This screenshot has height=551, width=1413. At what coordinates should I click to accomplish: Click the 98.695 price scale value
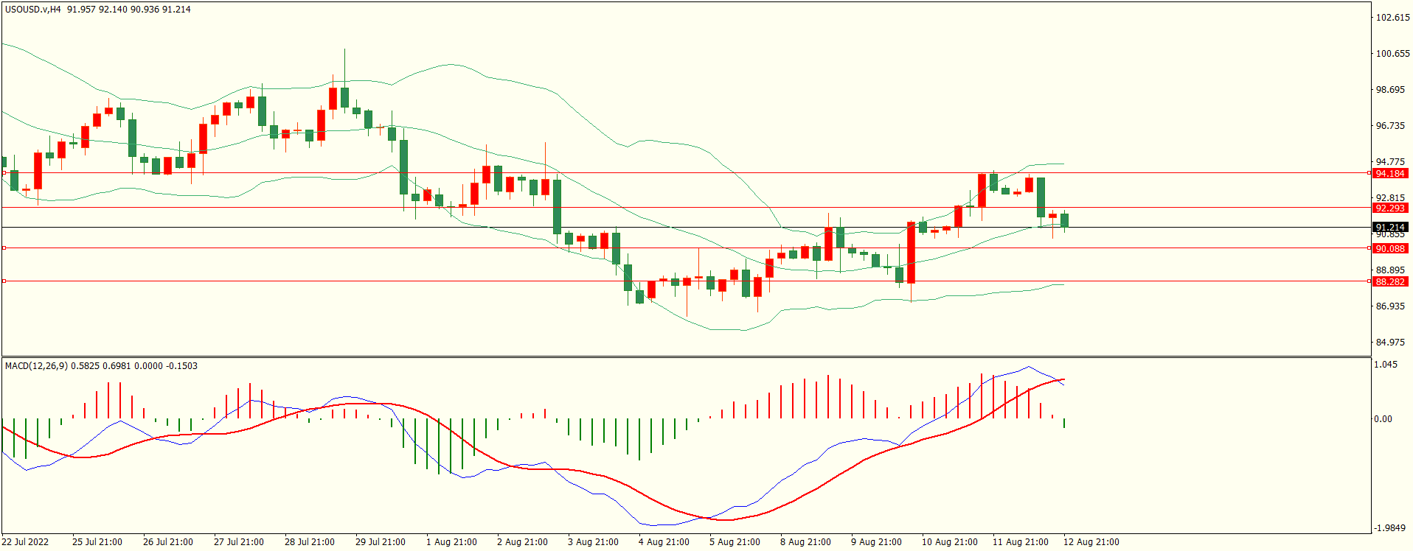tap(1390, 90)
